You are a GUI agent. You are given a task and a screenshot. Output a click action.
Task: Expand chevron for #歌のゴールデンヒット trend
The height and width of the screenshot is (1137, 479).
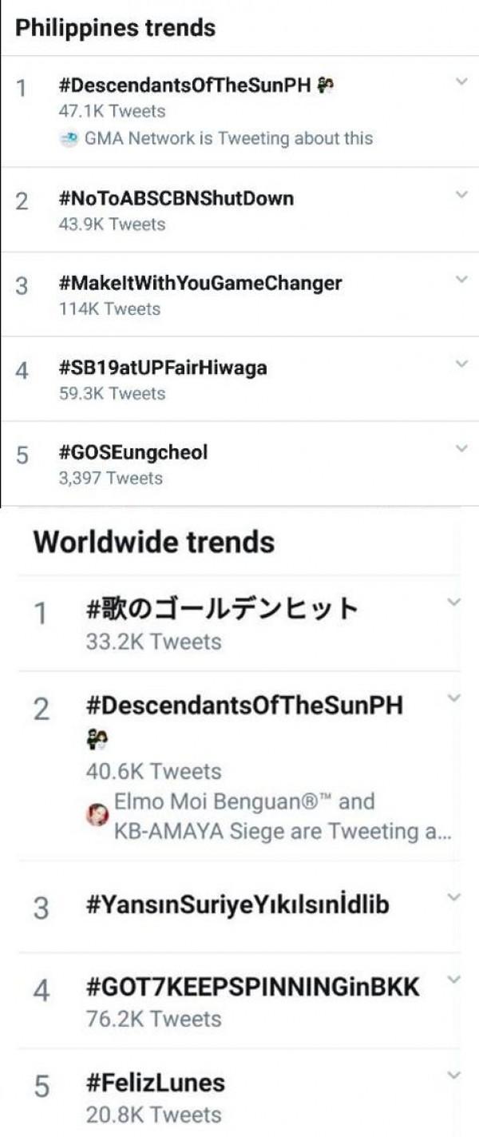click(x=453, y=602)
